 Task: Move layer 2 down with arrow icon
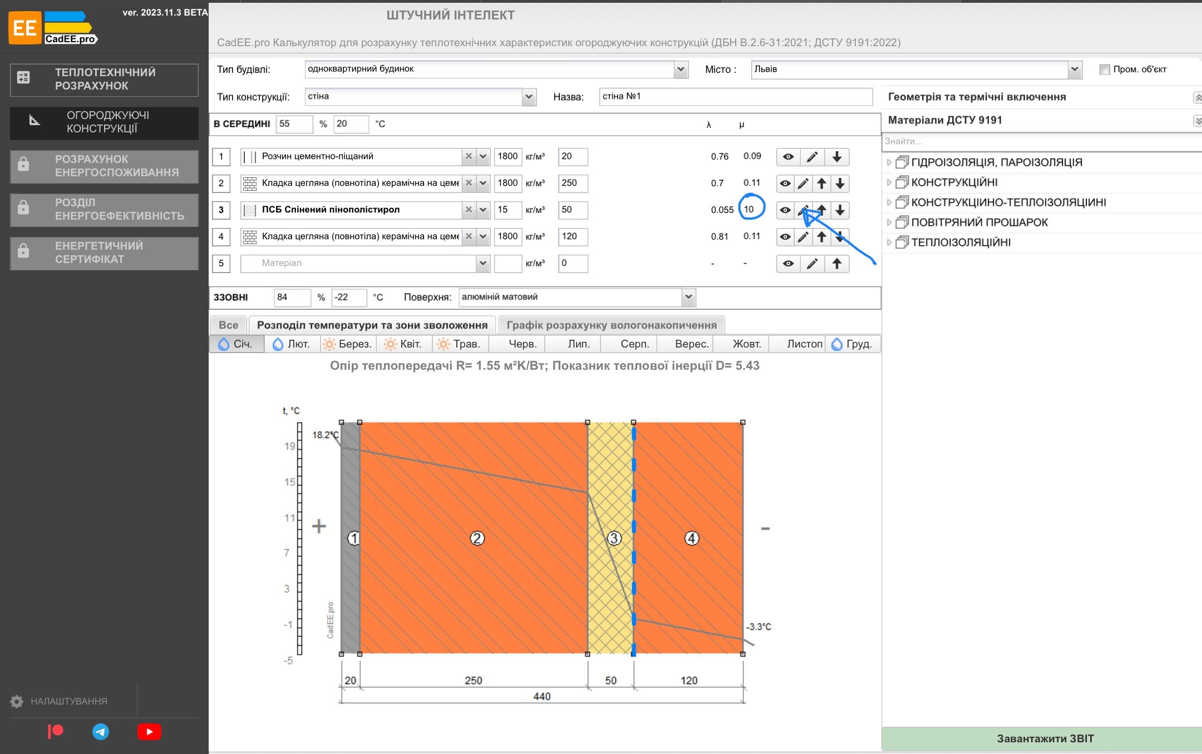click(x=840, y=183)
